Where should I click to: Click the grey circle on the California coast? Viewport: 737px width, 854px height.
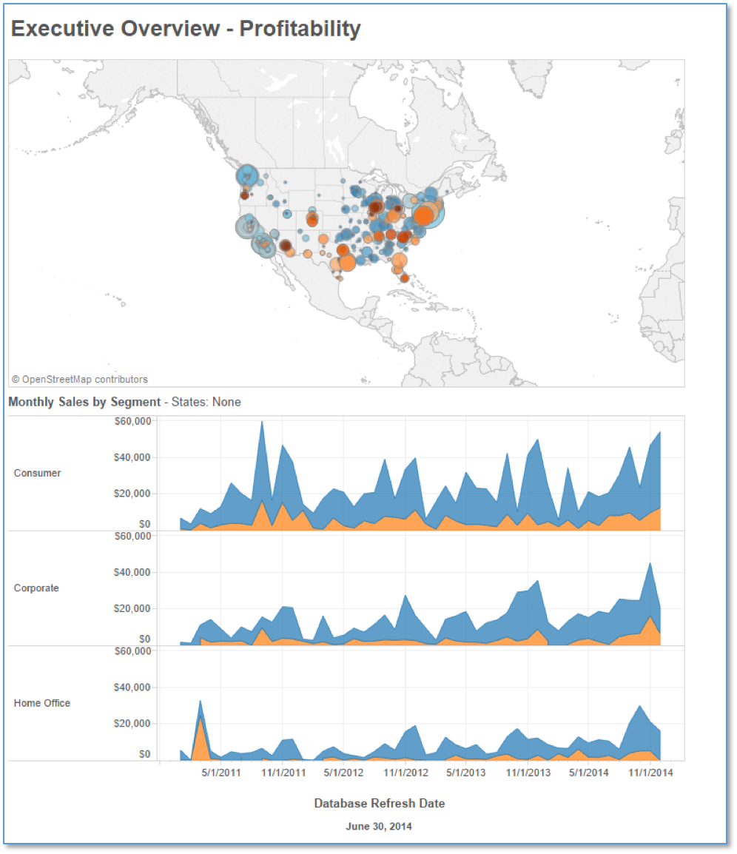click(246, 226)
